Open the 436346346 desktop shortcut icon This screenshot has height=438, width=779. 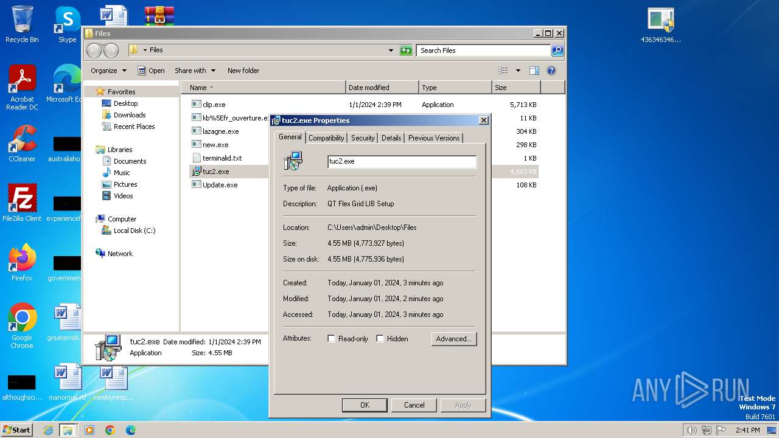(x=661, y=26)
